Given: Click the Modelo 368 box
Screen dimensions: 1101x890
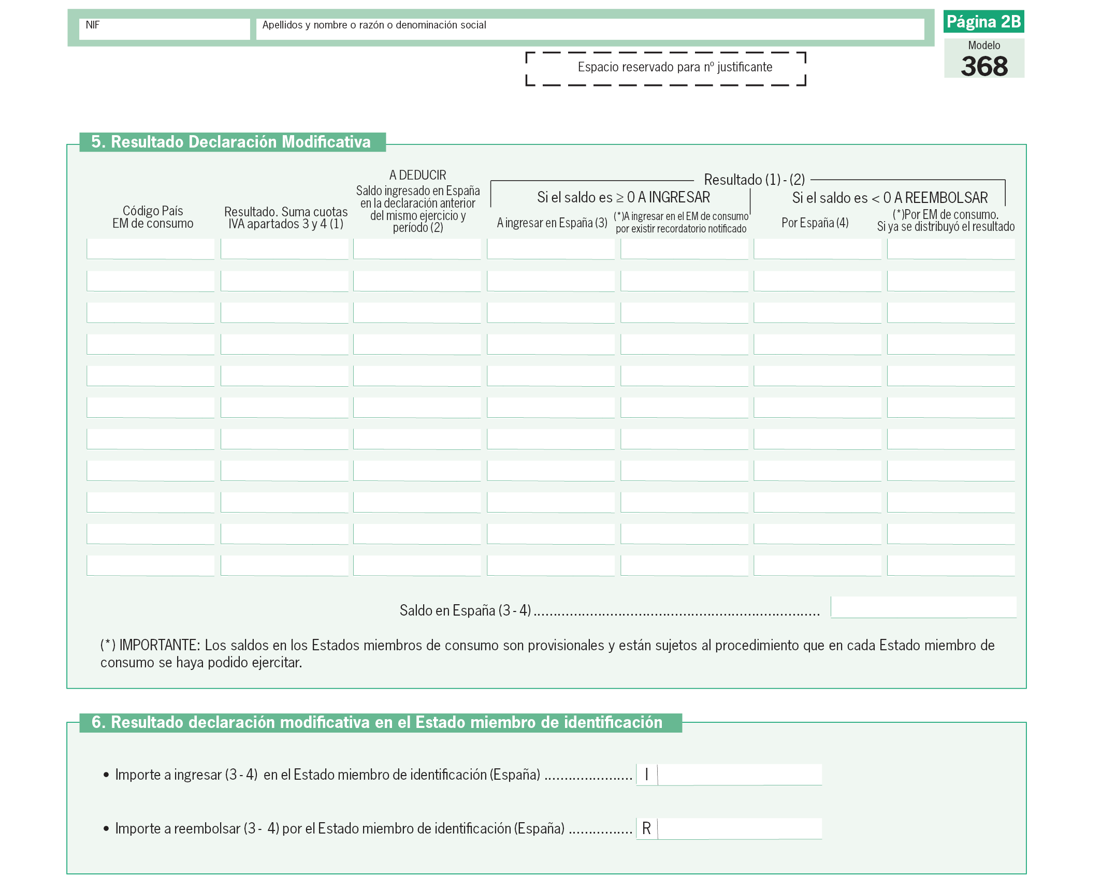Looking at the screenshot, I should (x=984, y=59).
